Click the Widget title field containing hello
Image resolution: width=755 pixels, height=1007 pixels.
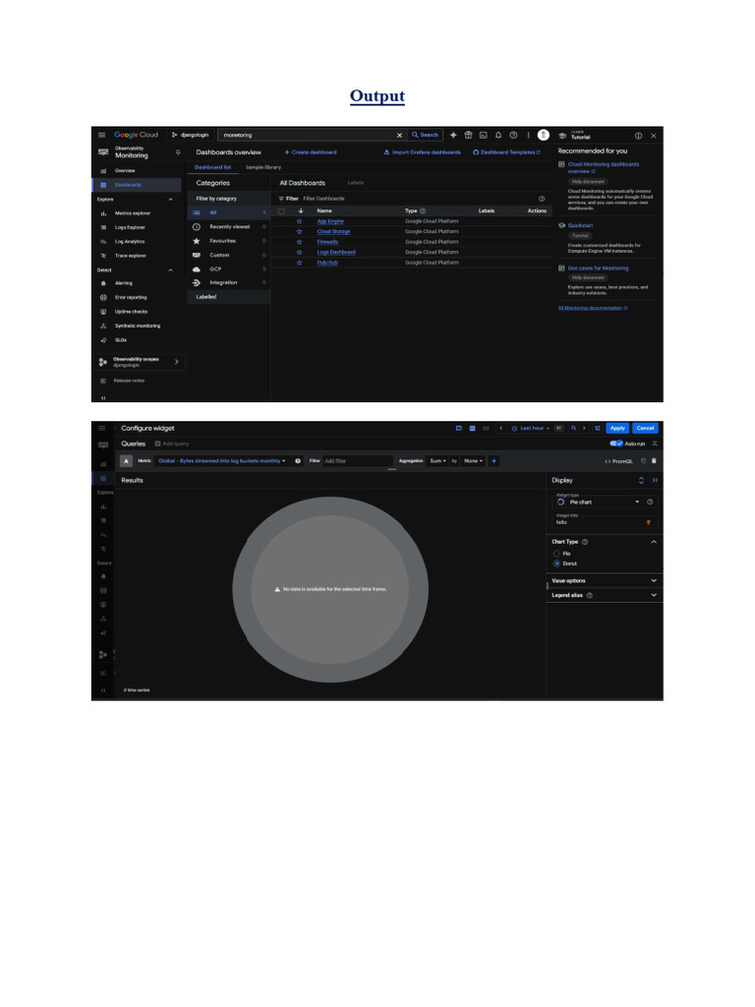point(605,520)
